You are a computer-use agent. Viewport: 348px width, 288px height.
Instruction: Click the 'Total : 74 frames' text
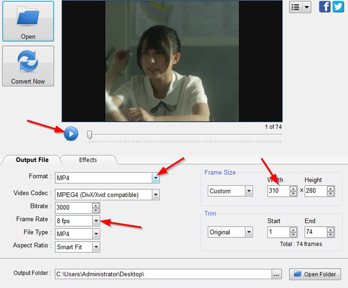pyautogui.click(x=301, y=244)
